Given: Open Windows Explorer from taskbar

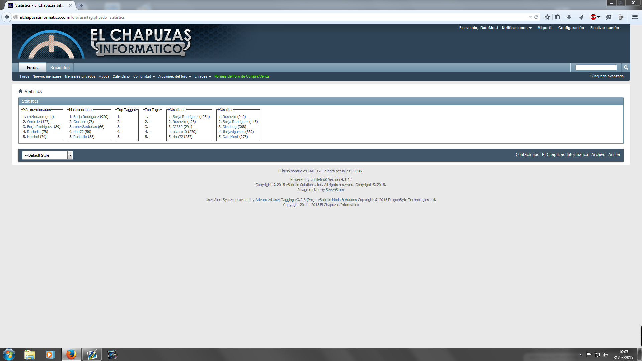Looking at the screenshot, I should coord(30,354).
